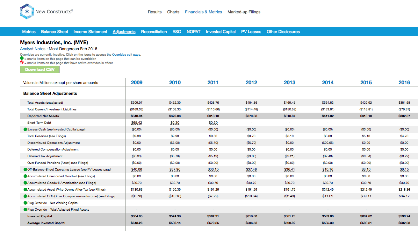Download the CSV file
Screen dimensions: 418x231
coord(40,70)
